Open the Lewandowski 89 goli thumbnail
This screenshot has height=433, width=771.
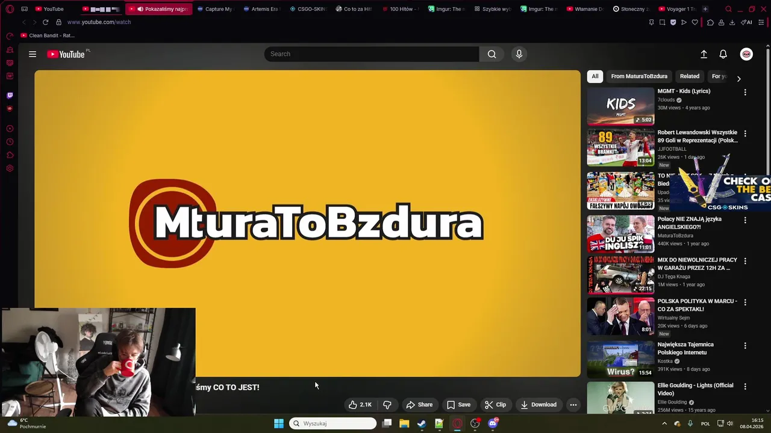(x=620, y=147)
